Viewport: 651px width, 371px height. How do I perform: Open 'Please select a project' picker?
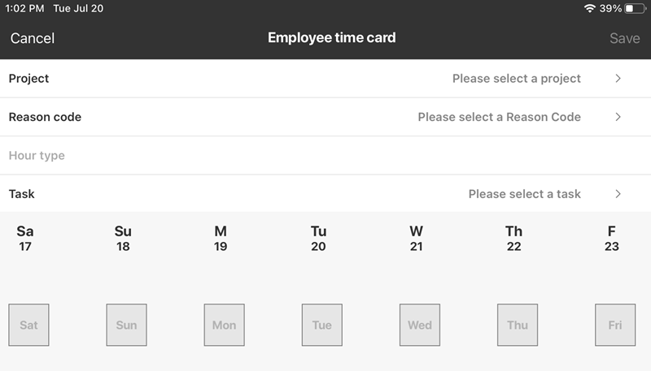(x=516, y=79)
